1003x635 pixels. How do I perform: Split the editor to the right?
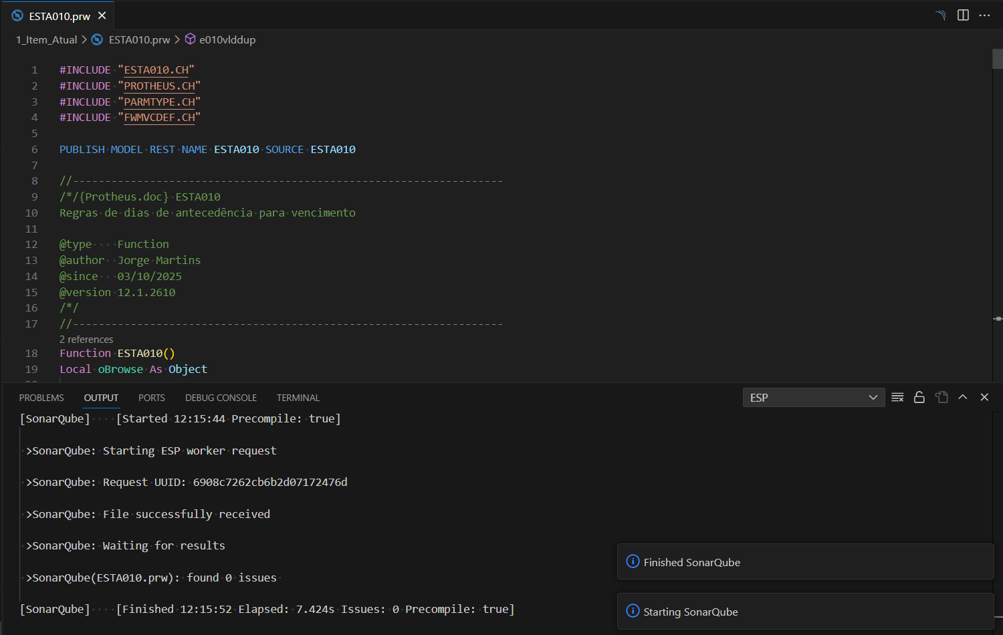963,15
